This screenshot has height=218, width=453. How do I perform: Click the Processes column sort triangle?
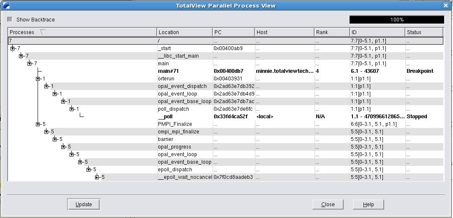[42, 32]
